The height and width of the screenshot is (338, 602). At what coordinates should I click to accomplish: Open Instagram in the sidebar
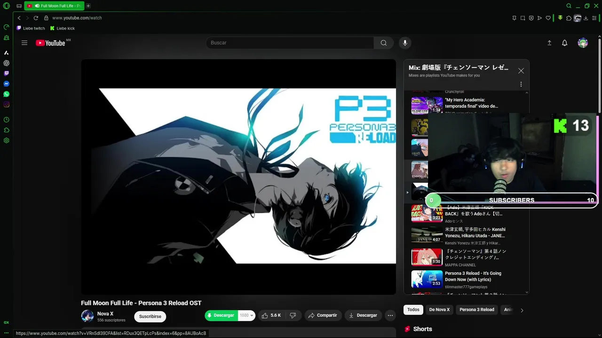7,104
